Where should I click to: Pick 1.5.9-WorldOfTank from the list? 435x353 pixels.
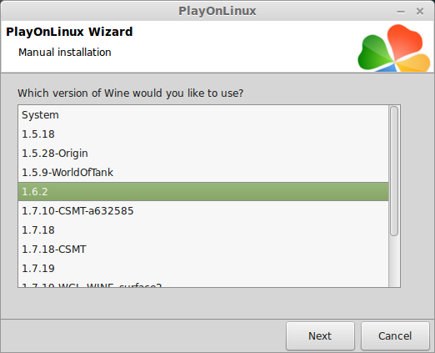(x=203, y=173)
